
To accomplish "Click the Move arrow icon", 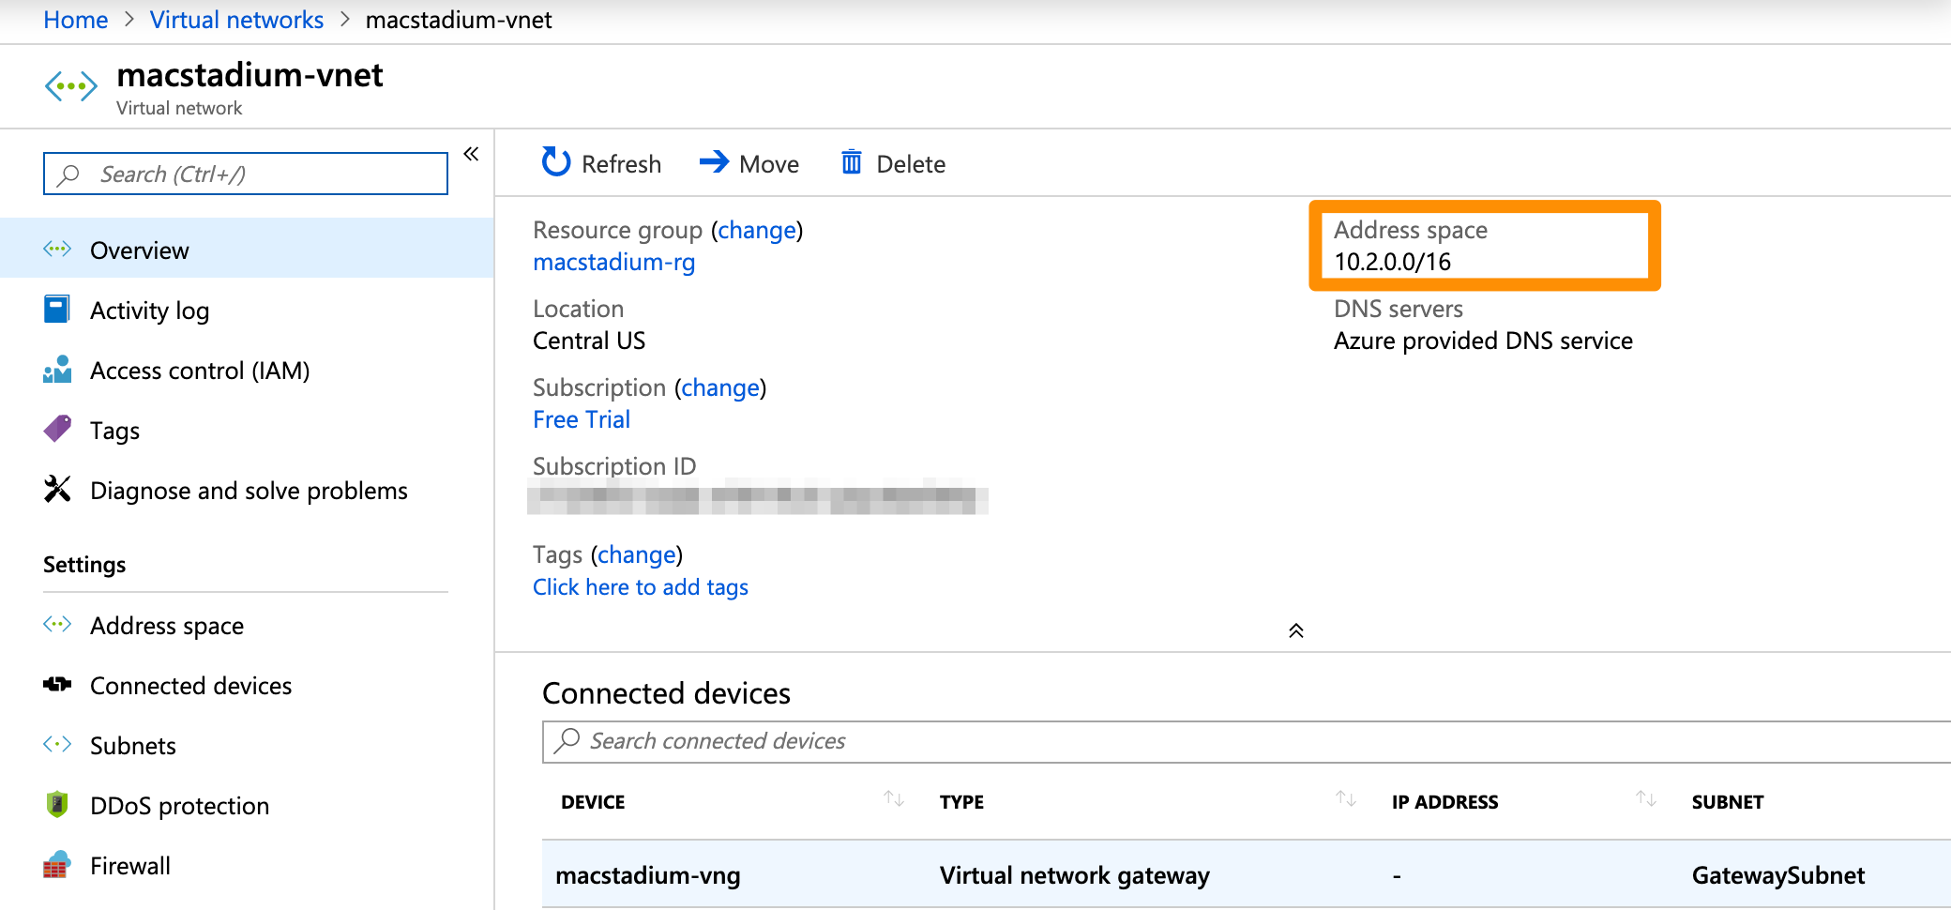I will 714,162.
